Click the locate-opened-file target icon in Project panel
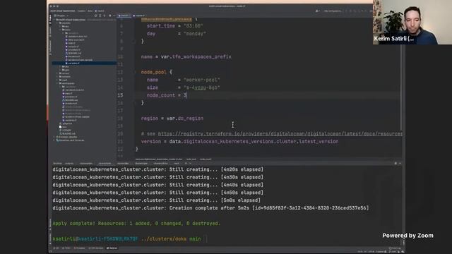452x254 pixels. [x=95, y=16]
